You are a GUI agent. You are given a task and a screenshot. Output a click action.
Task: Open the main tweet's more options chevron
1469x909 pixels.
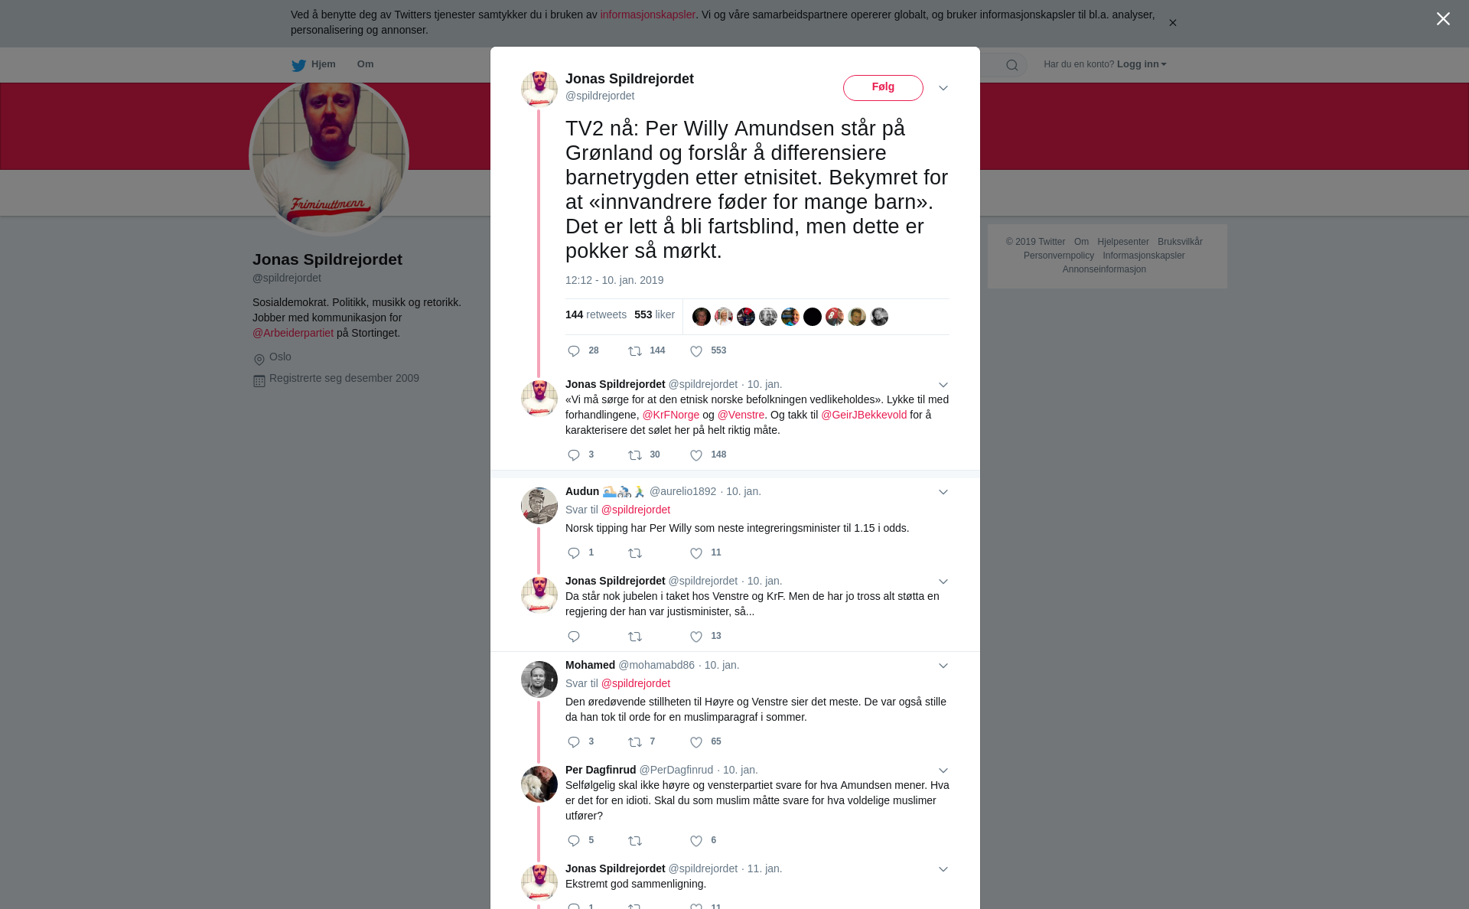click(x=943, y=88)
